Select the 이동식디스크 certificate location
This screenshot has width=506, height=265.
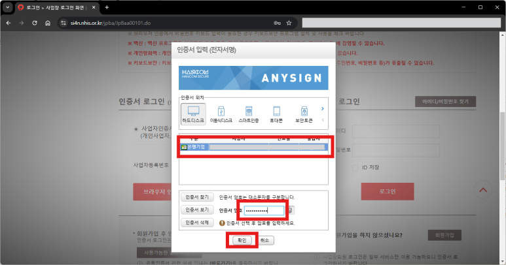pos(221,114)
